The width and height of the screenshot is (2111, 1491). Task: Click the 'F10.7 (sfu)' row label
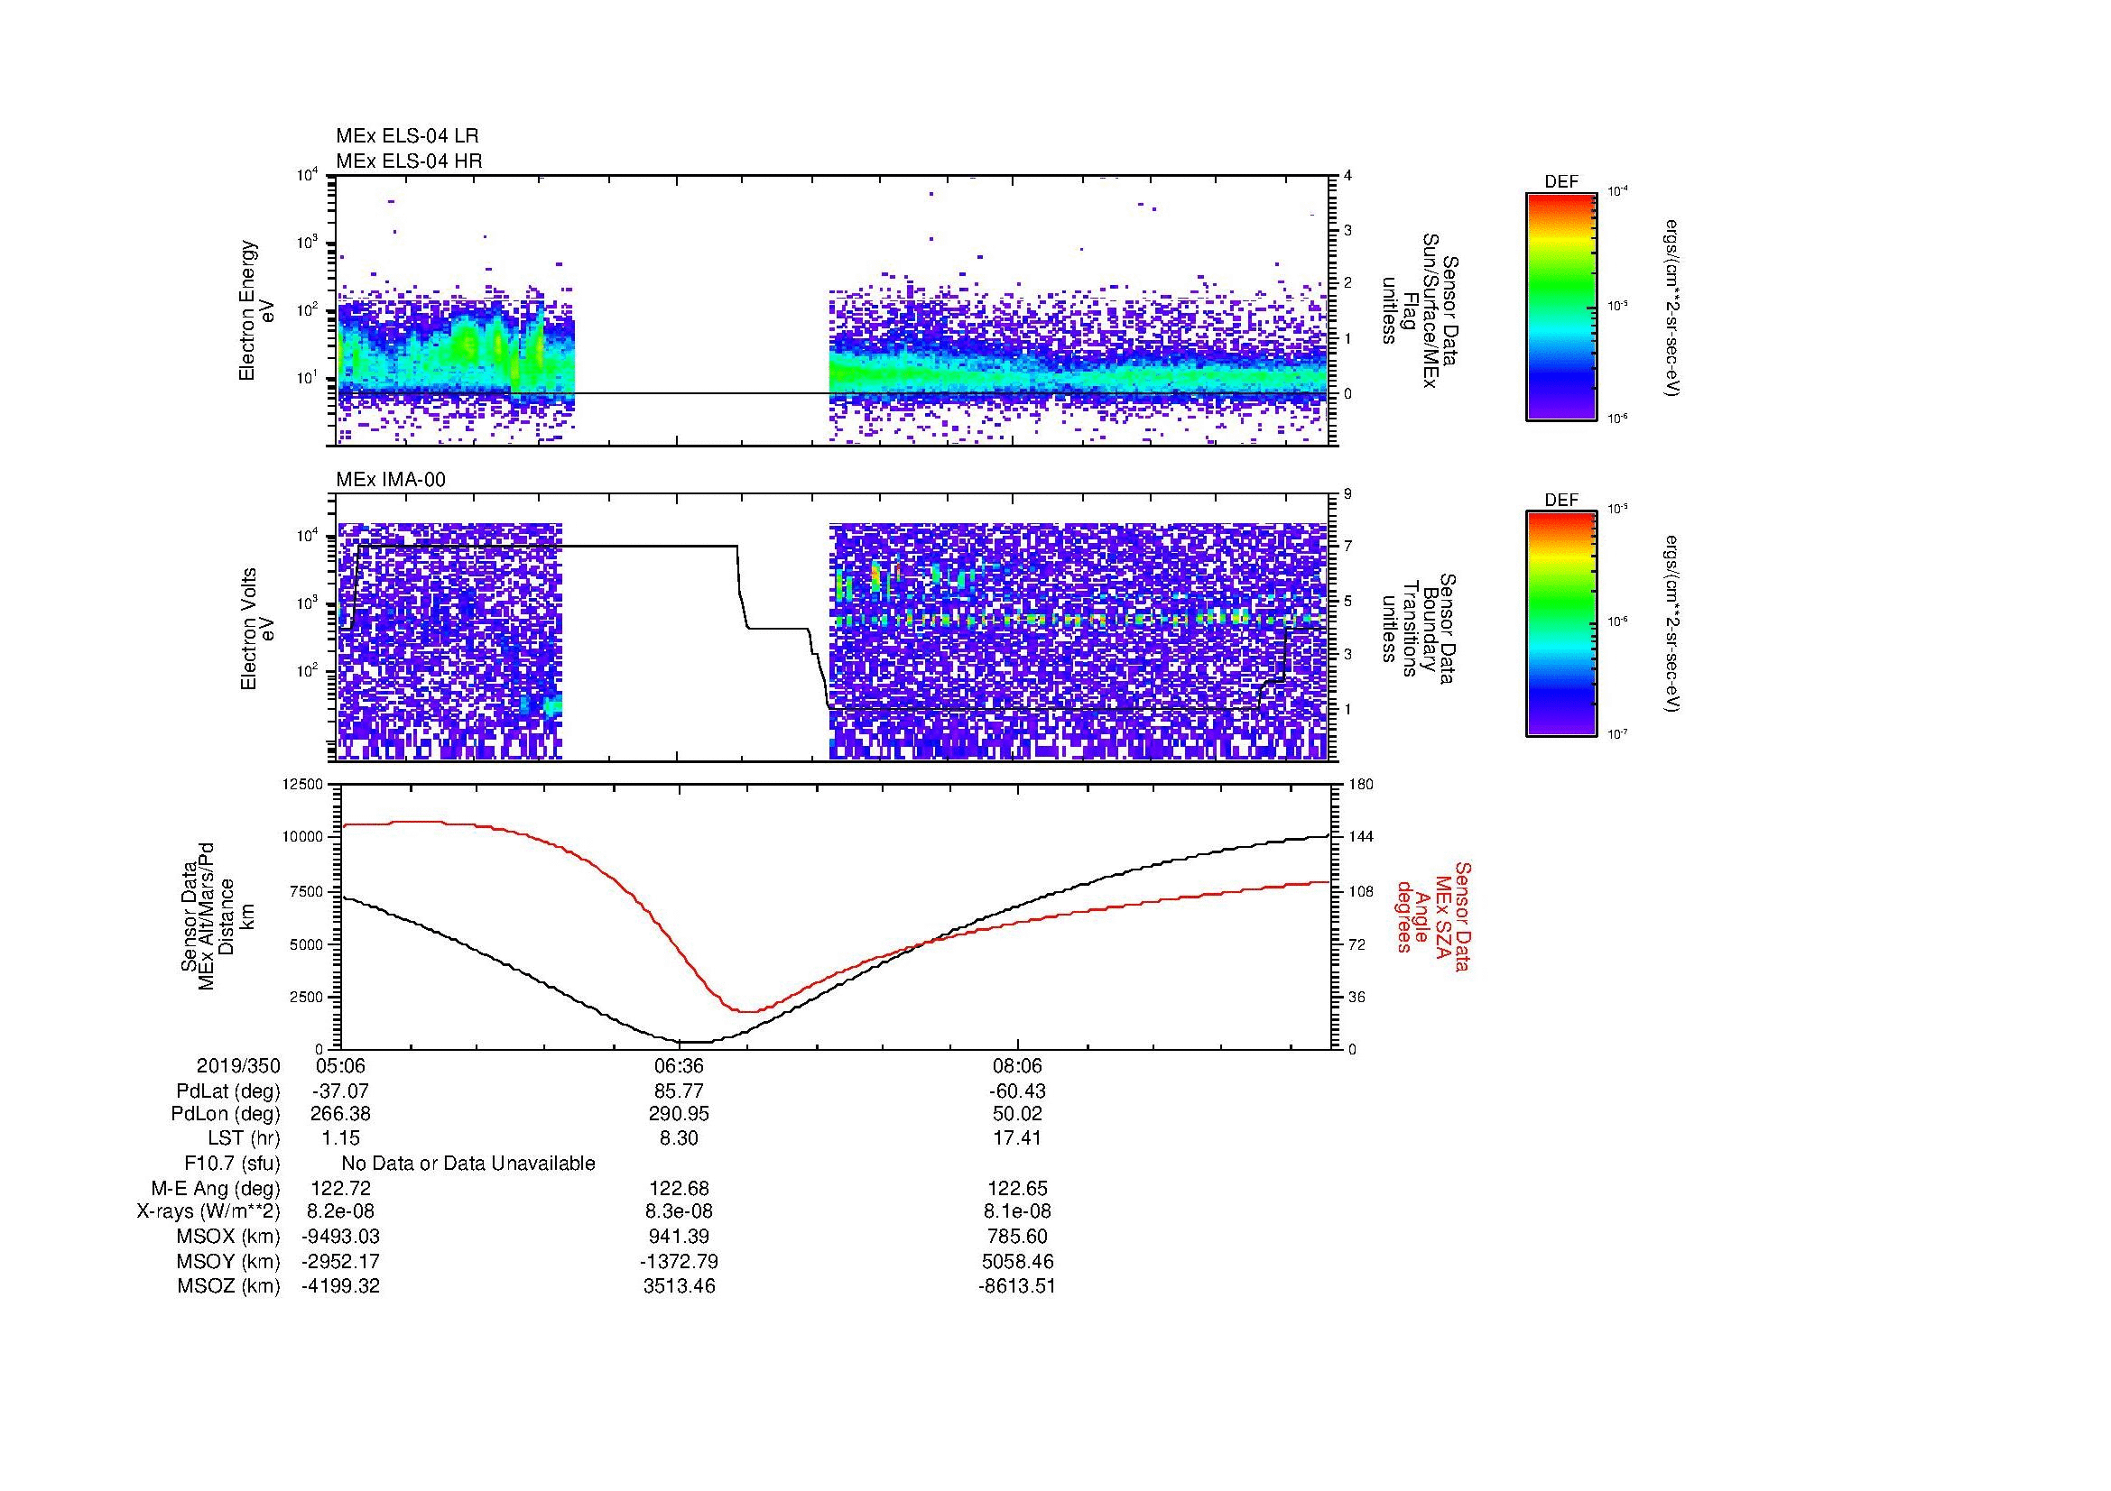232,1164
